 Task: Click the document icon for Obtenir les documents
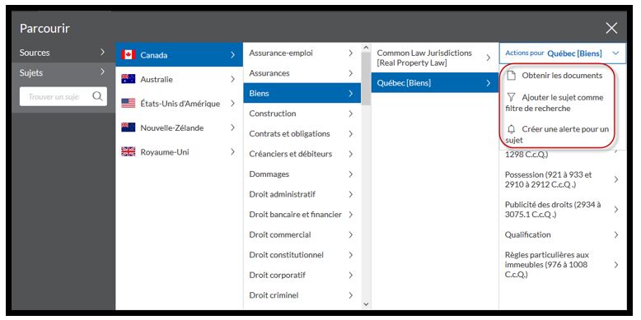(511, 76)
